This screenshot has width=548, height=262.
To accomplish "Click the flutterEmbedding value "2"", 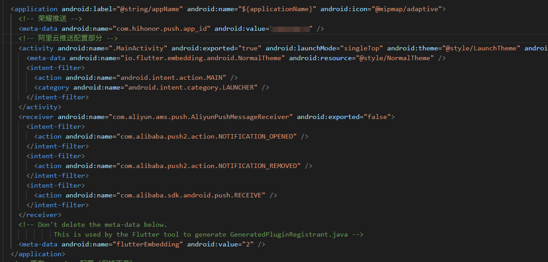I will click(x=248, y=244).
